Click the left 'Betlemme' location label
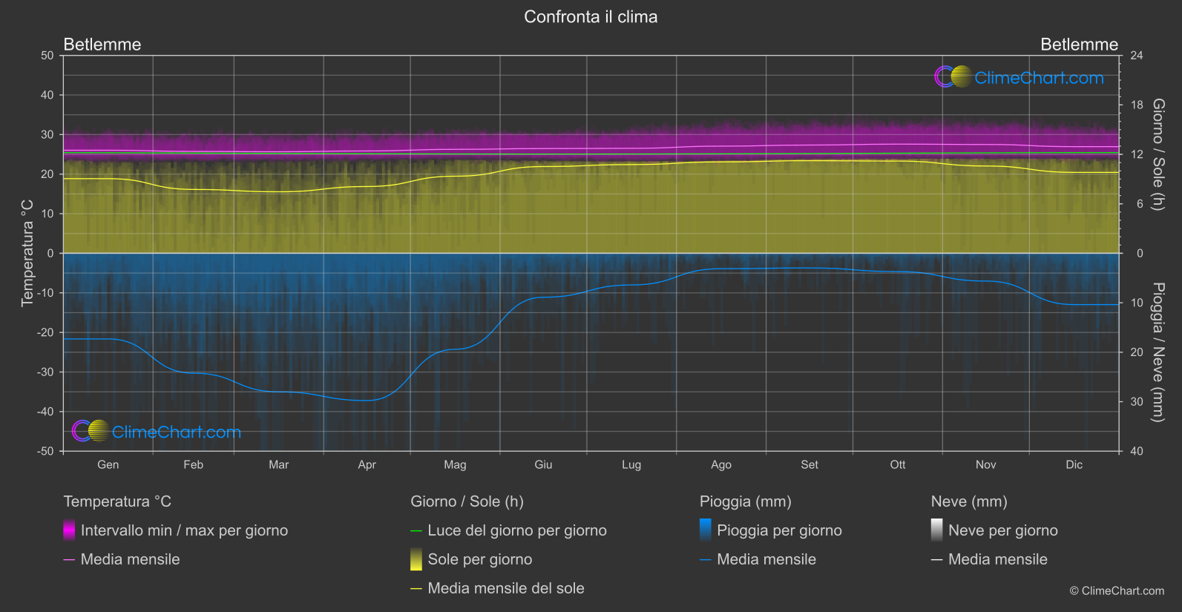Viewport: 1182px width, 612px height. point(102,45)
